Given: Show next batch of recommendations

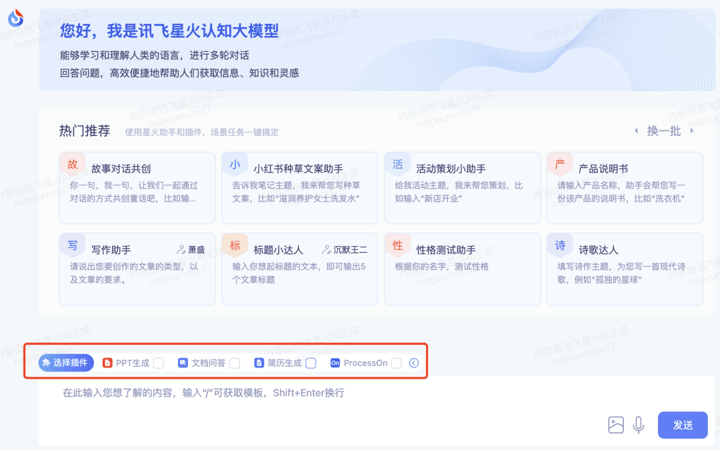Looking at the screenshot, I should (x=692, y=131).
